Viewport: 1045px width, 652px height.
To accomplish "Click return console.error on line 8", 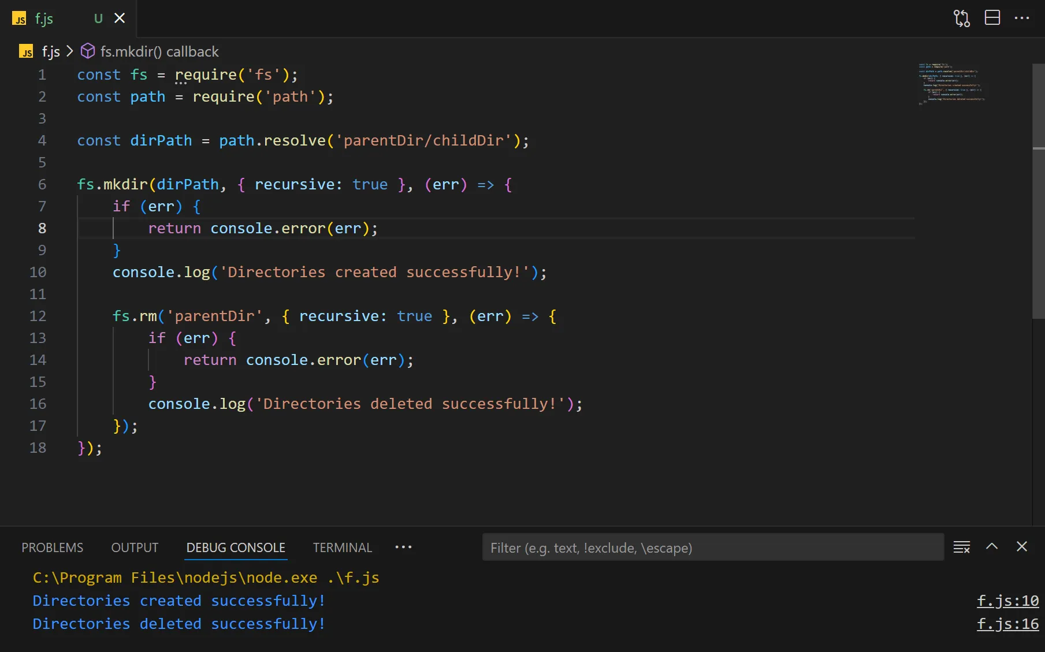I will coord(263,229).
